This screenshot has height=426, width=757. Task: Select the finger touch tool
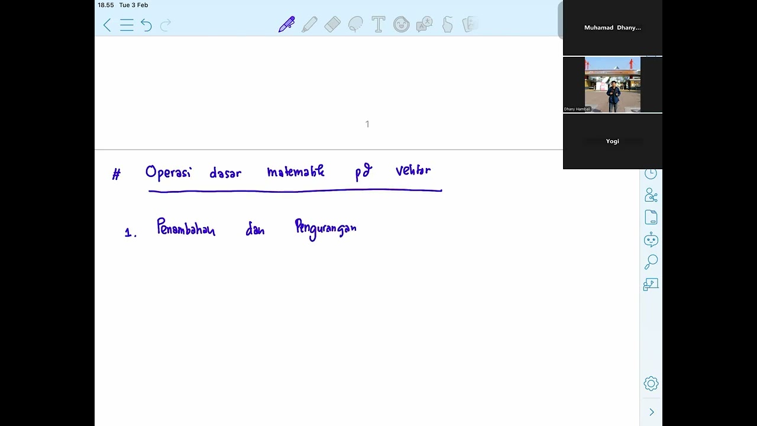point(448,24)
